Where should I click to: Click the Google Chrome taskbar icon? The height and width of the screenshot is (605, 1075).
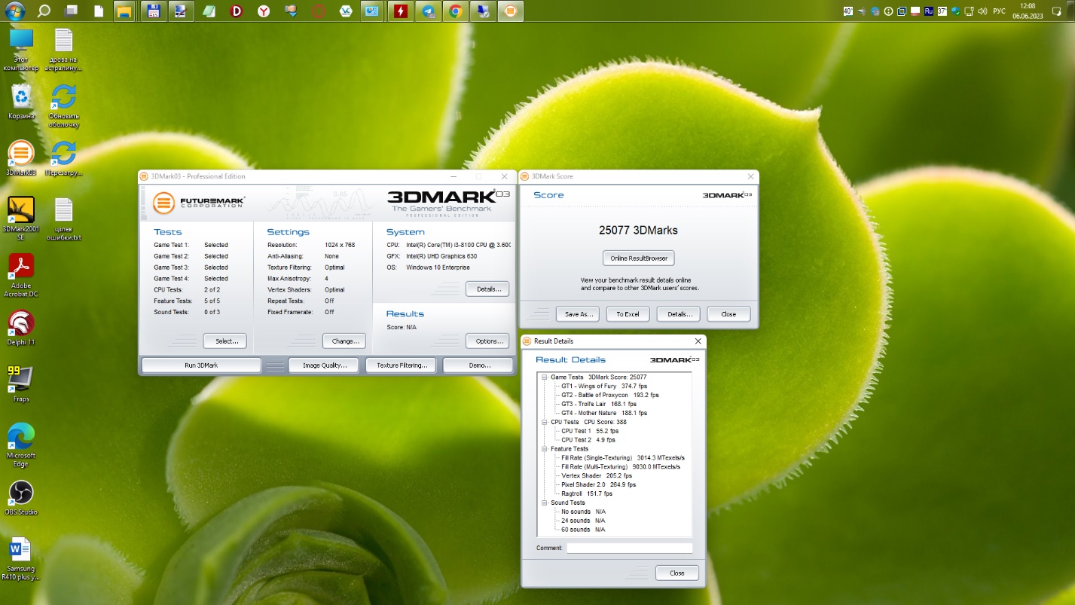click(455, 11)
